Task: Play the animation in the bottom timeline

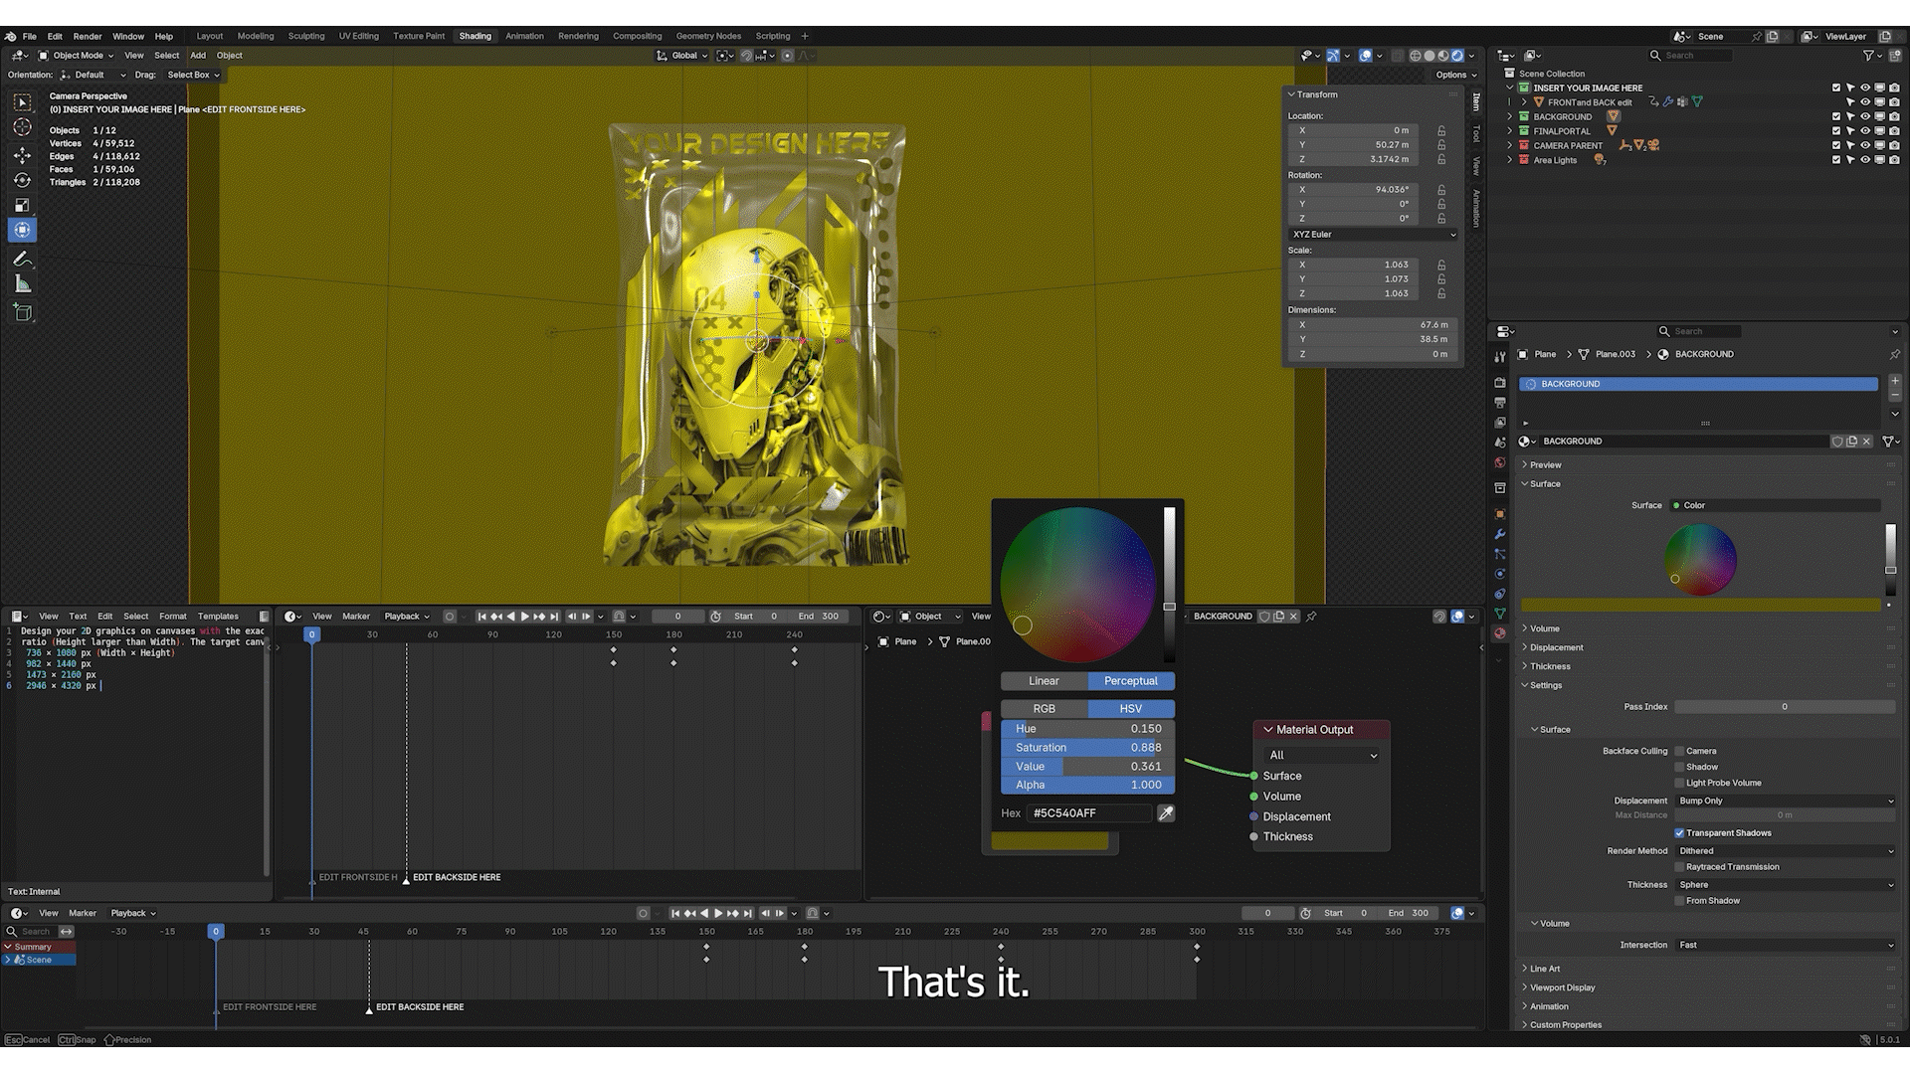Action: point(718,913)
